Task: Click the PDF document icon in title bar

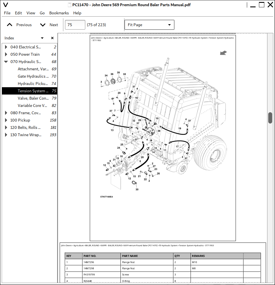Action: [69, 5]
